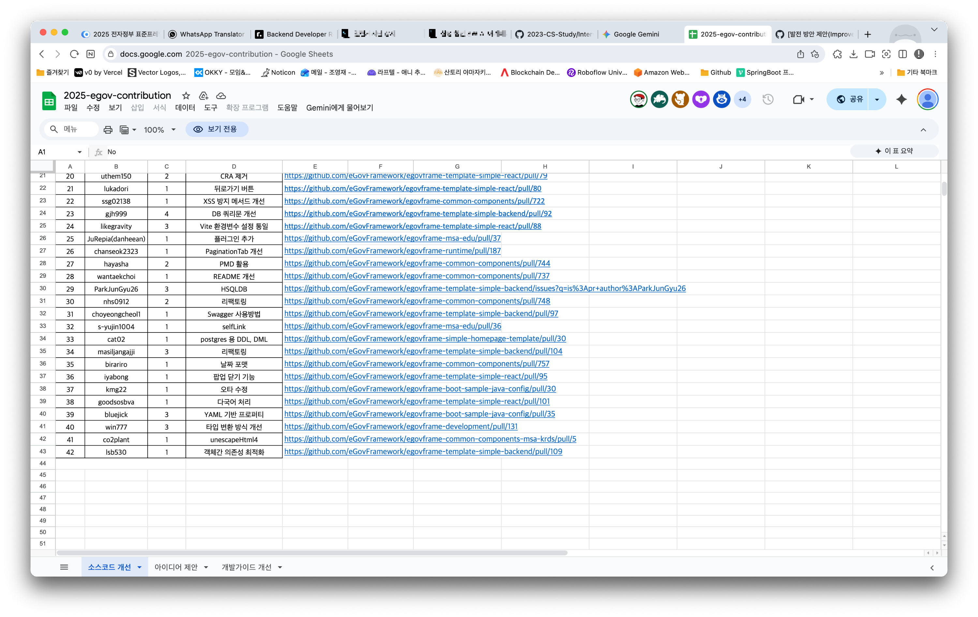Open the 아이디어 제안 sheet tab menu arrow
Viewport: 978px width, 617px height.
tap(206, 567)
